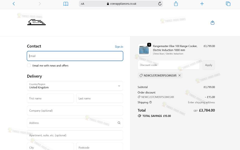
Task: Select the total price £3,784.00
Action: point(207,110)
